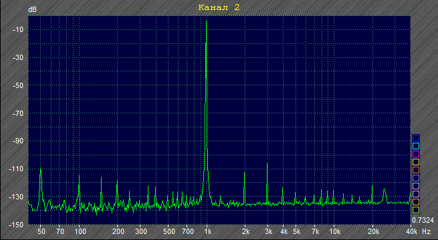Pick the gray overlay slot box

(x=416, y=186)
